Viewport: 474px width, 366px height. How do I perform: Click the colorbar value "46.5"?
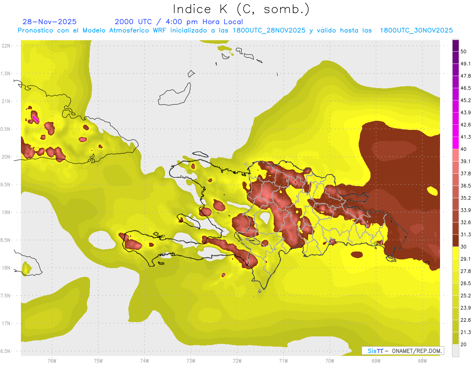pyautogui.click(x=466, y=88)
